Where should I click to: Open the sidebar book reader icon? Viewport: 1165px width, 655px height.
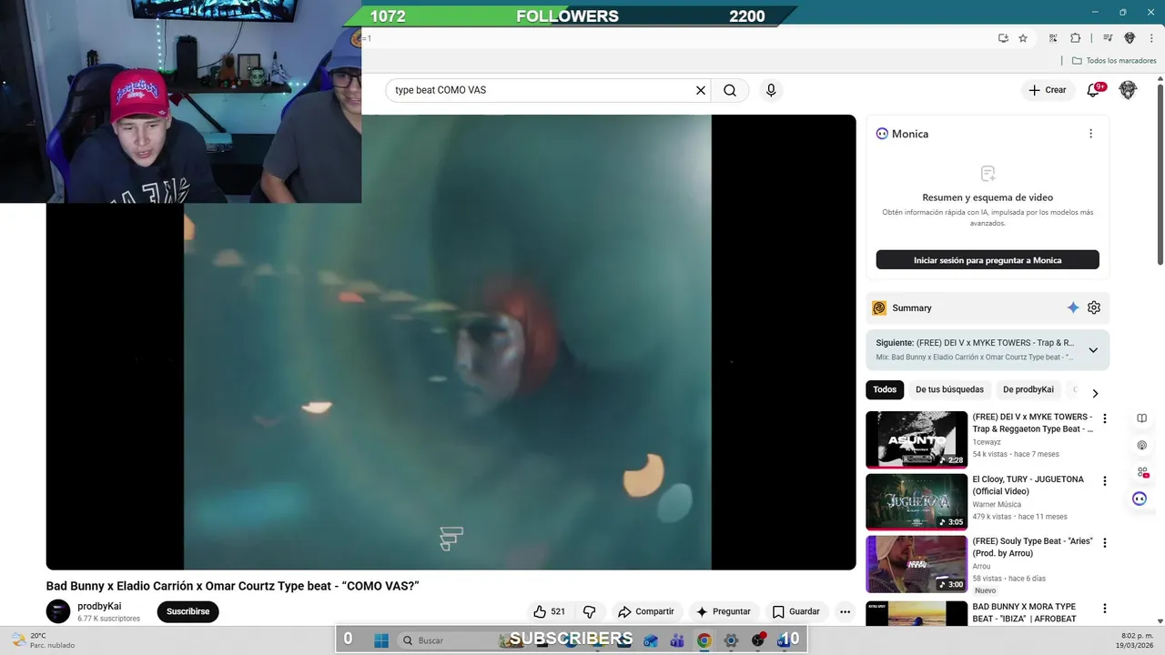point(1141,418)
